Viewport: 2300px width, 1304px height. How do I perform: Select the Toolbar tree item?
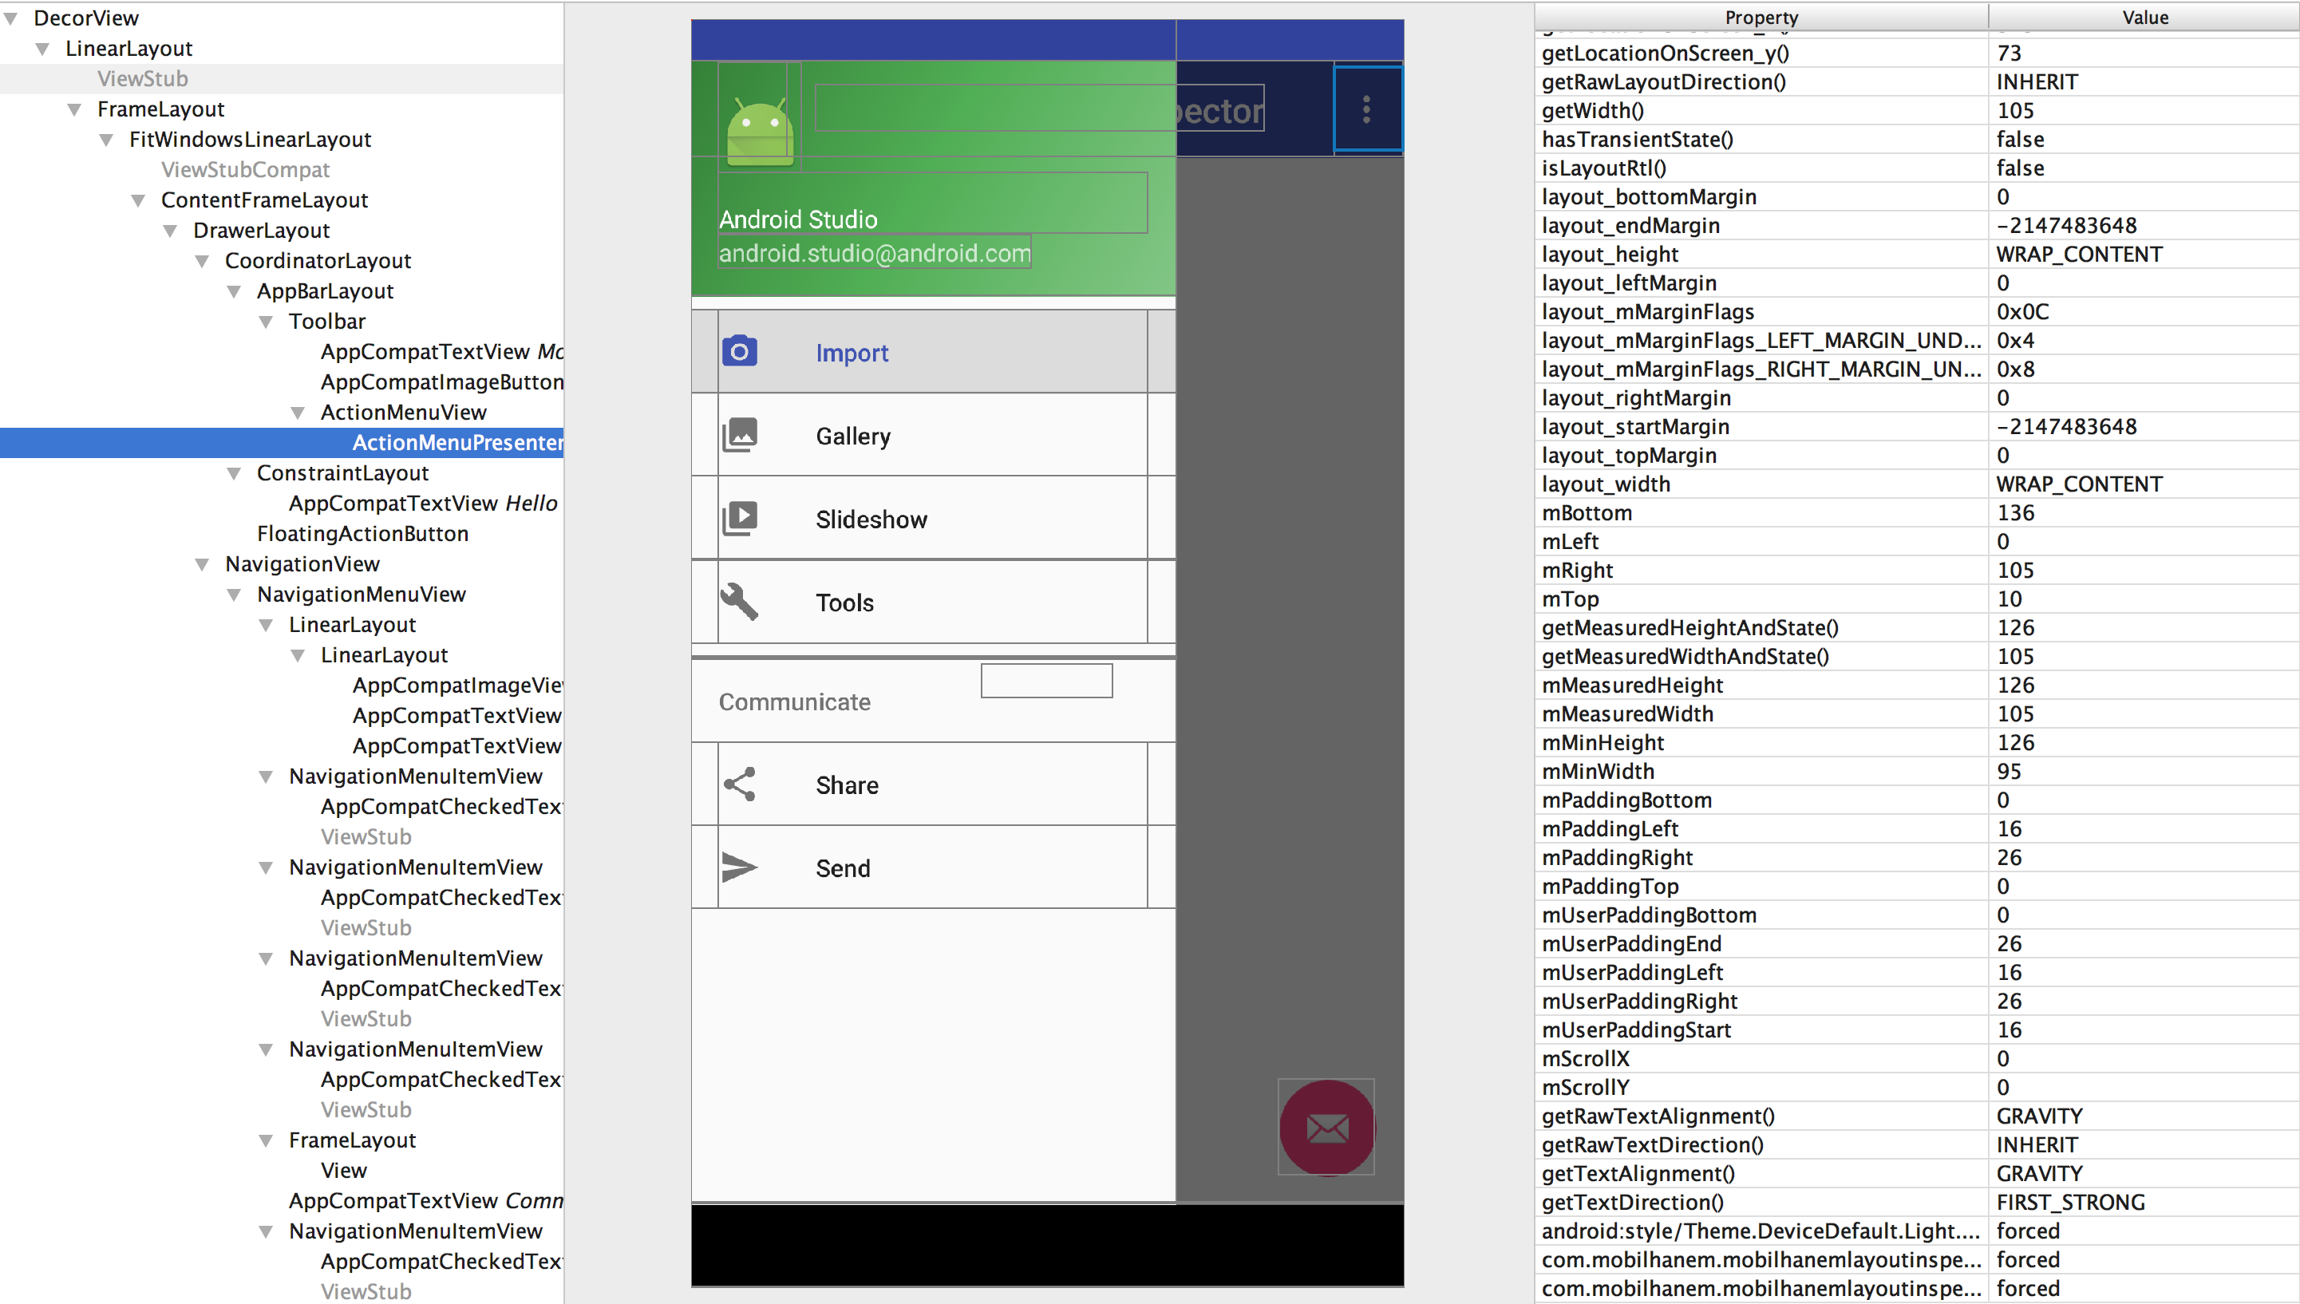327,321
